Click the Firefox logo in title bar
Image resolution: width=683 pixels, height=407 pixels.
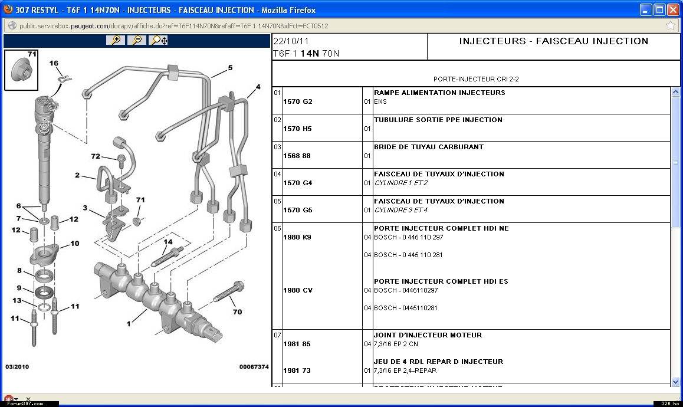click(8, 9)
